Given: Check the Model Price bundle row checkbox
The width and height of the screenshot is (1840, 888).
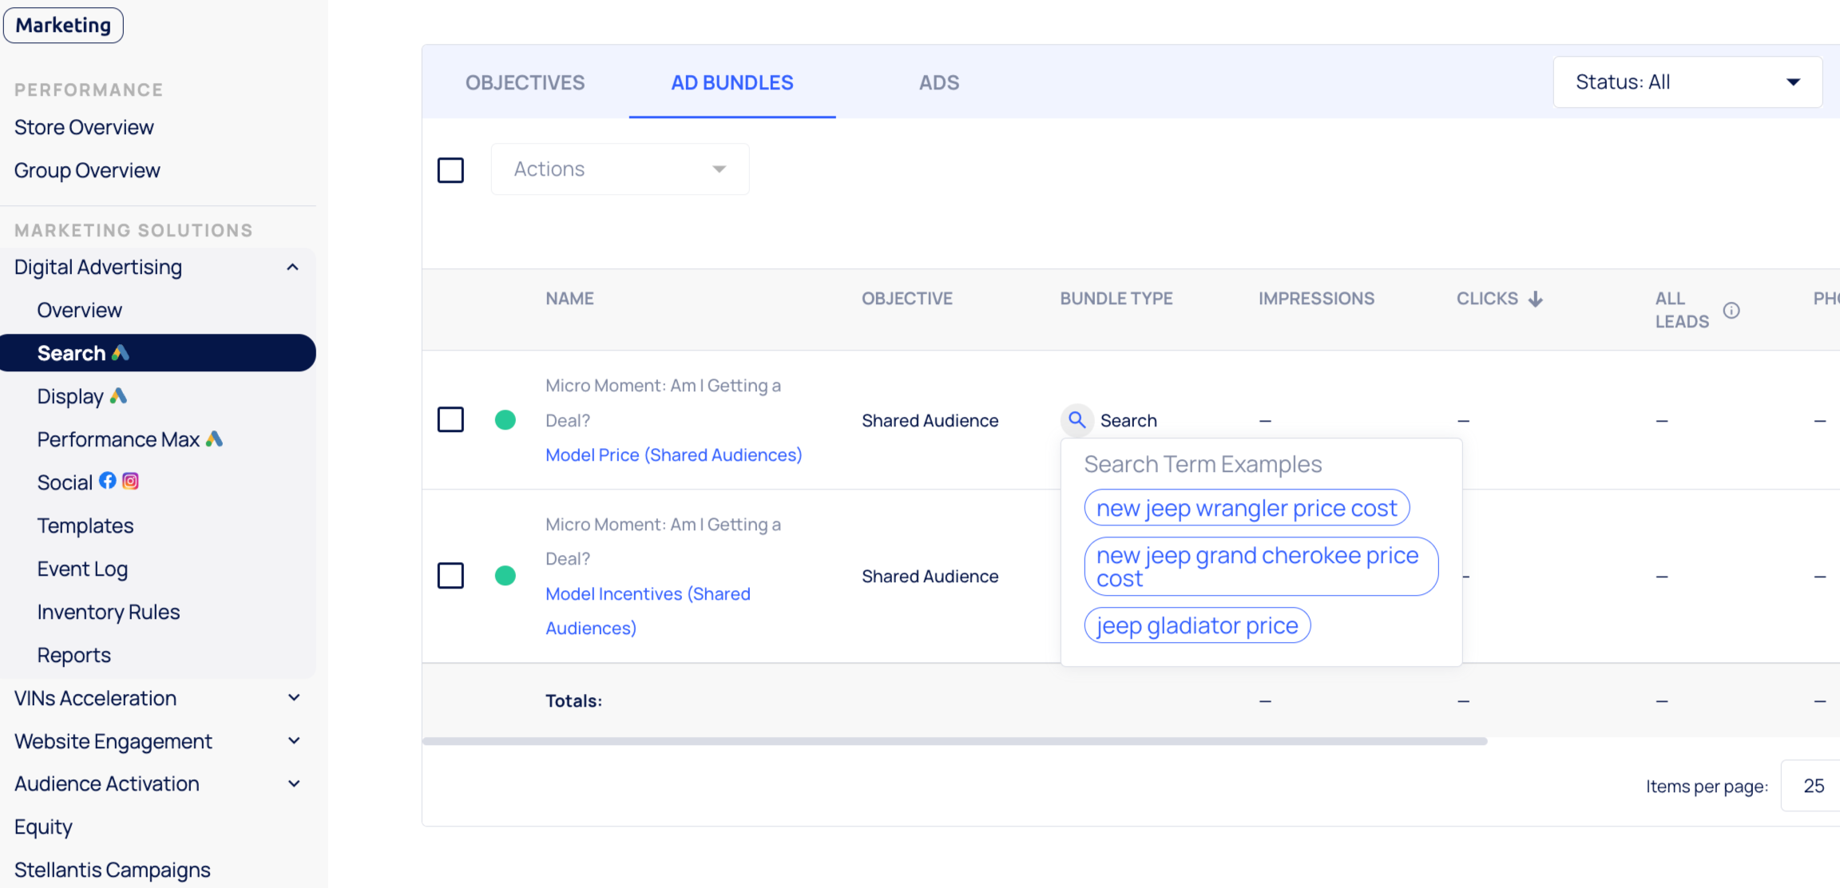Looking at the screenshot, I should pyautogui.click(x=450, y=419).
